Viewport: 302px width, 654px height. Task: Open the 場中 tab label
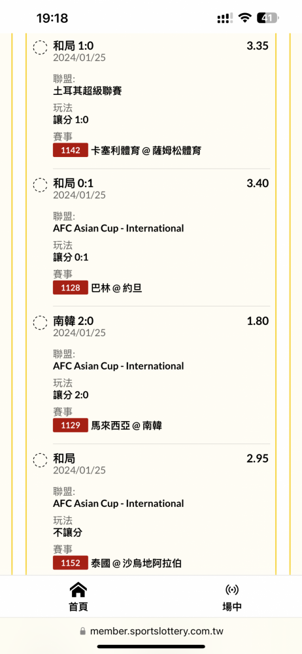coord(232,607)
